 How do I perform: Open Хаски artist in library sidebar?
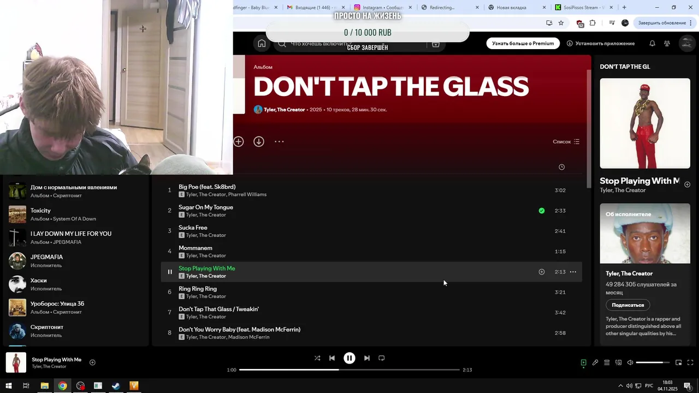pyautogui.click(x=76, y=284)
